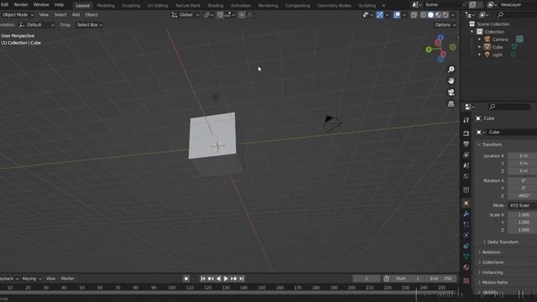Click the Location X value field

[522, 156]
